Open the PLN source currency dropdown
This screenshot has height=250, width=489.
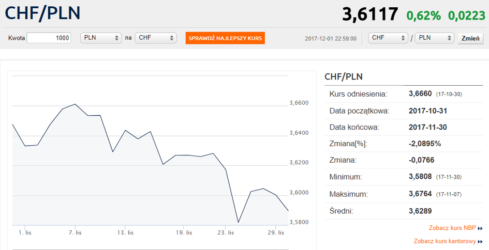101,38
